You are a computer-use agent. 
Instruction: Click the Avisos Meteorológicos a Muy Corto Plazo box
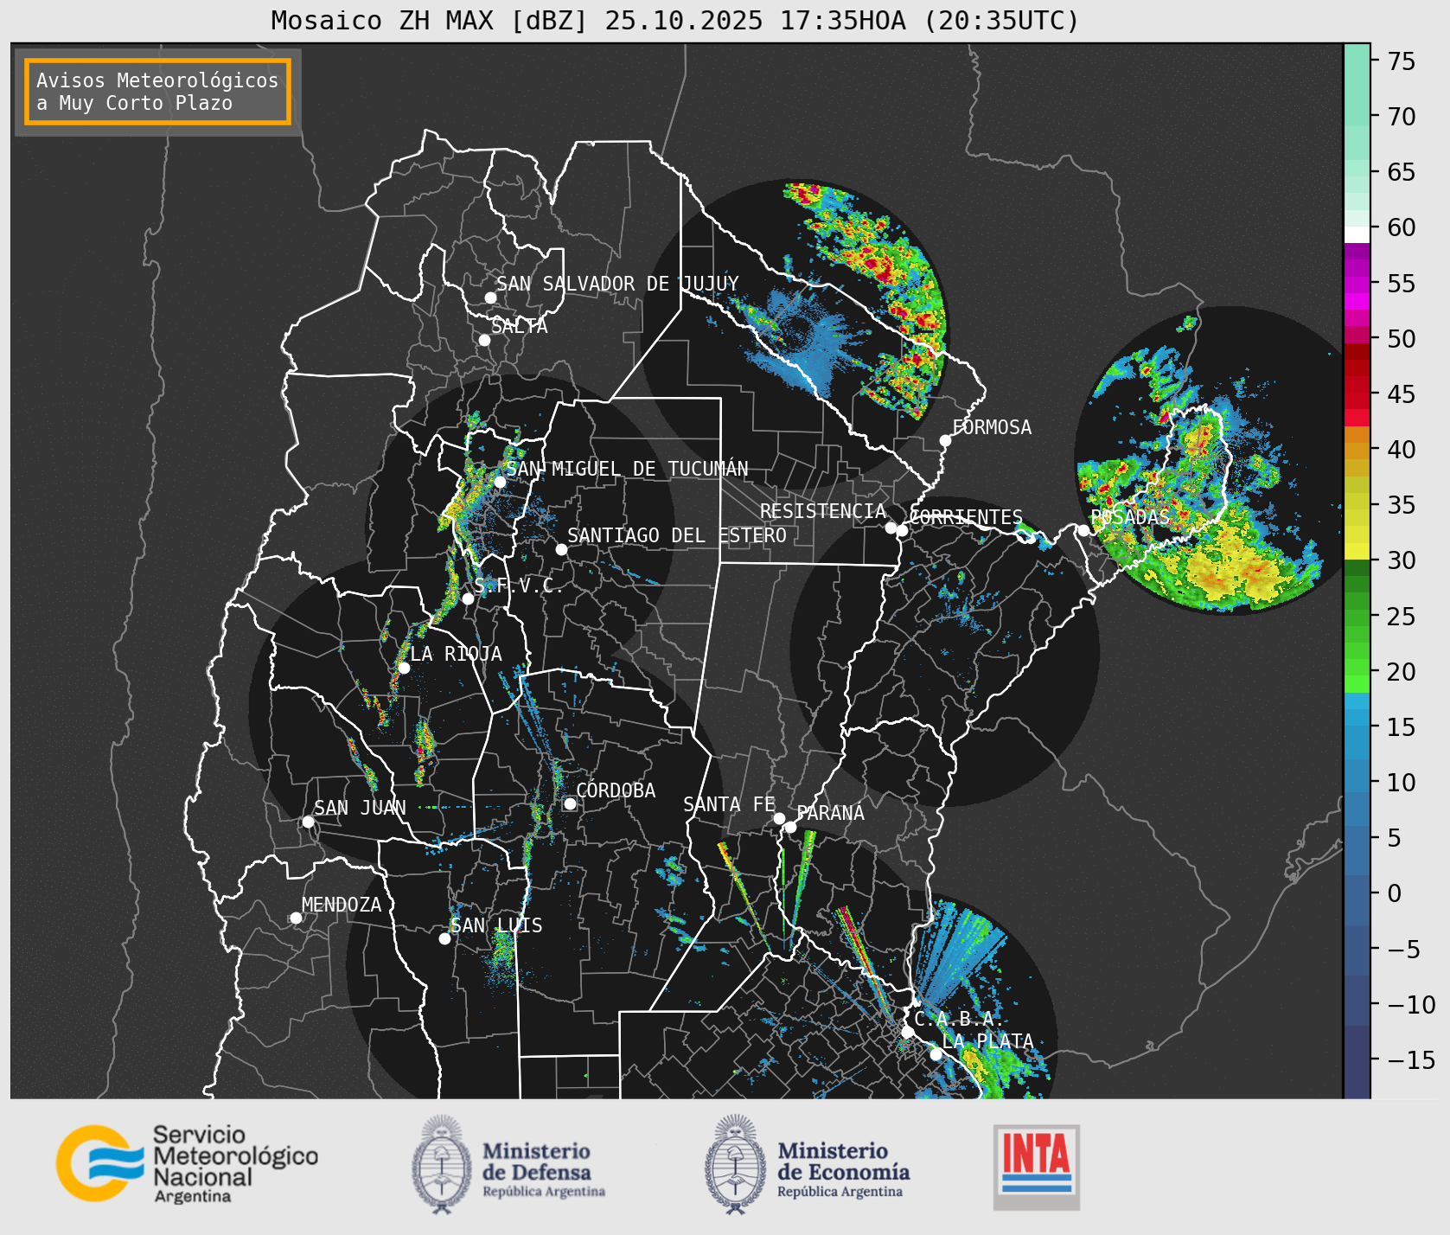coord(157,93)
